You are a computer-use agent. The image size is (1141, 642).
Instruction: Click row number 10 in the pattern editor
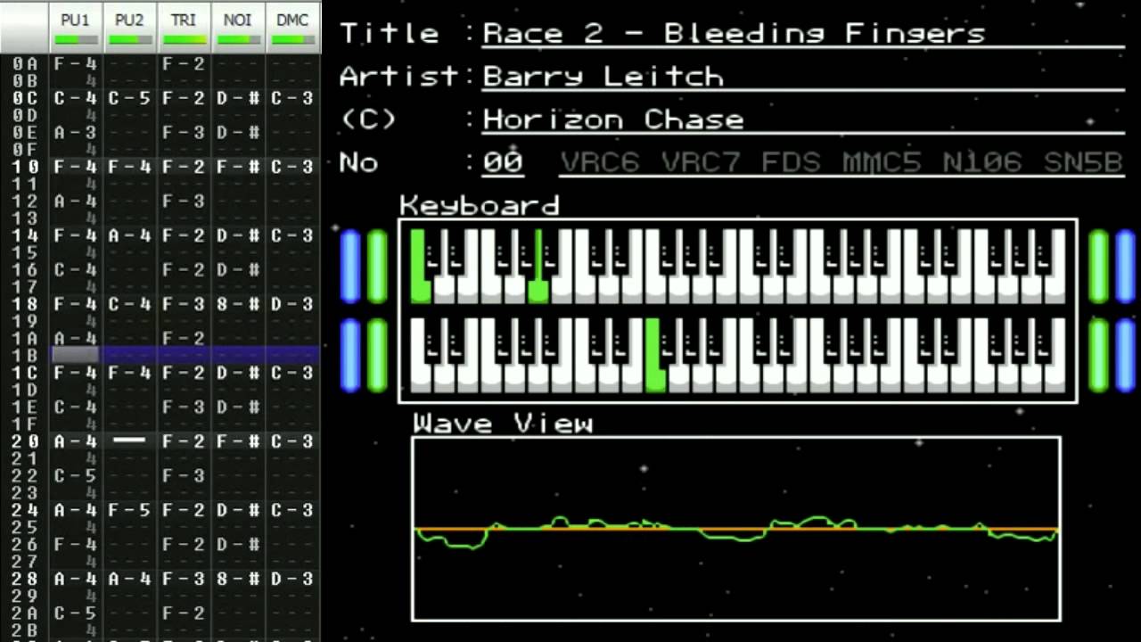(25, 167)
